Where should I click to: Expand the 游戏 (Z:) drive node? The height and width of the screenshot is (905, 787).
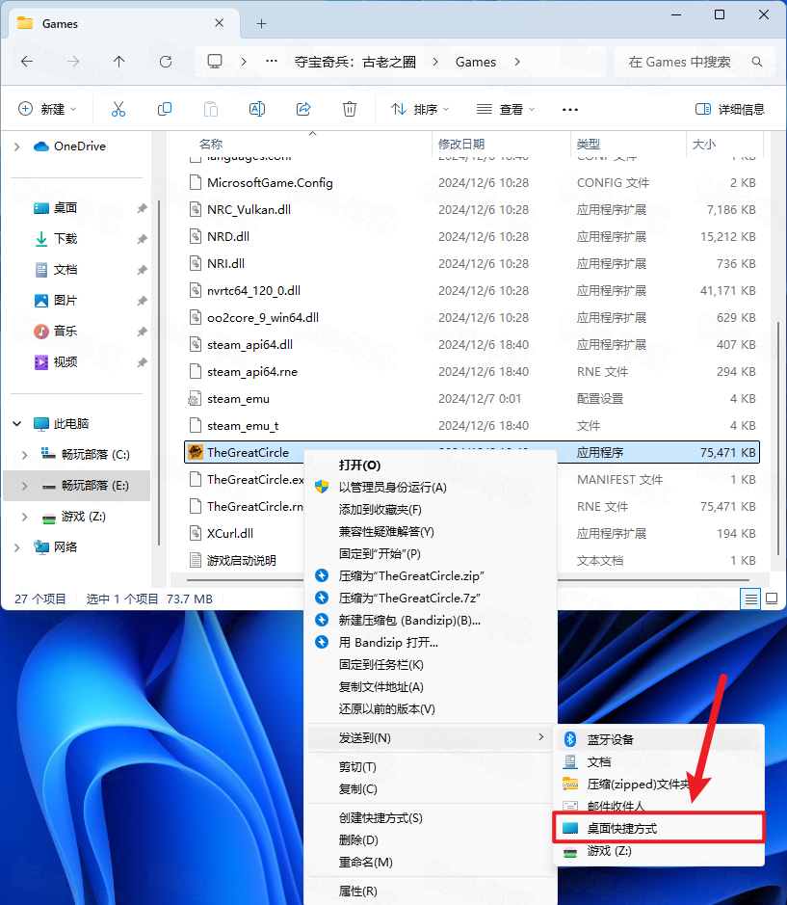tap(24, 517)
